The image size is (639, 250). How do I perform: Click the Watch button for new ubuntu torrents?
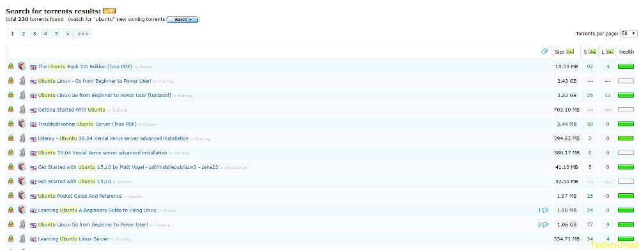tap(182, 20)
